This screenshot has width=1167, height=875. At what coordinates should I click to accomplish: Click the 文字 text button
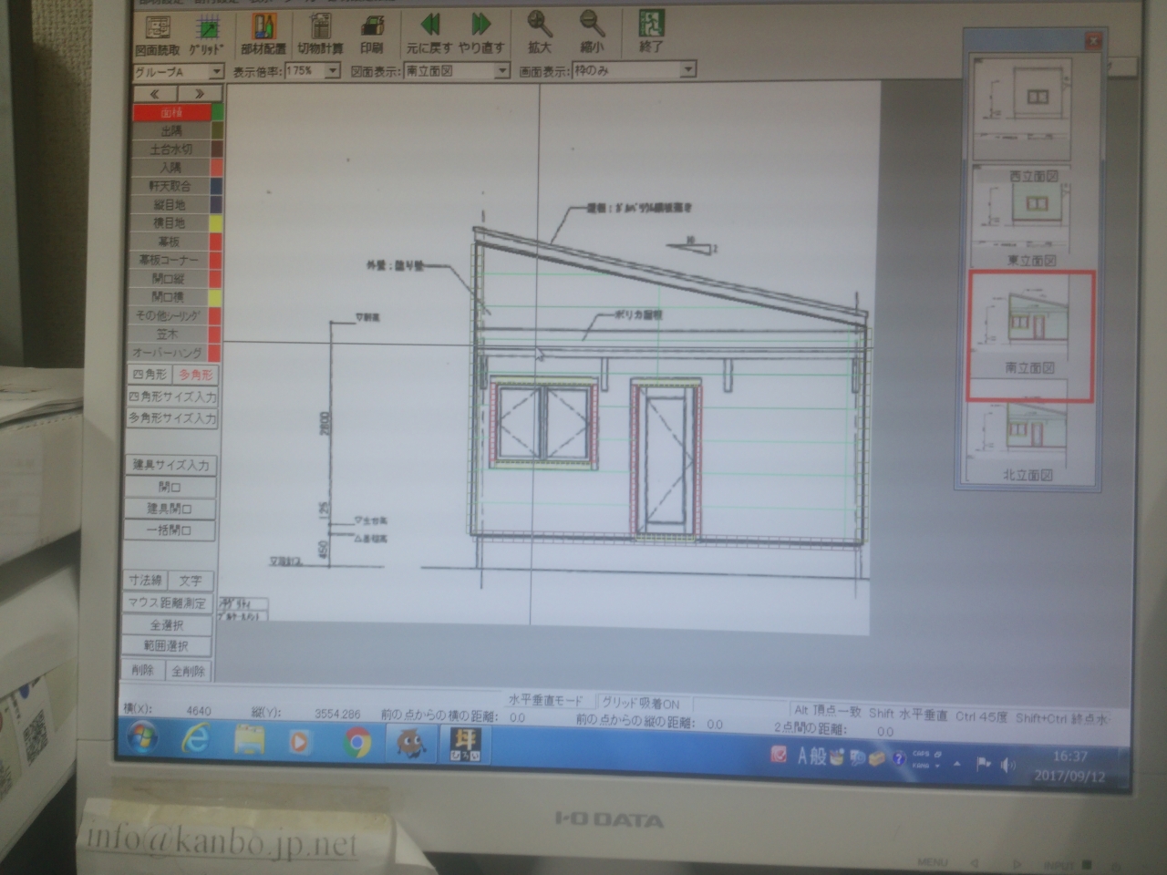[191, 581]
